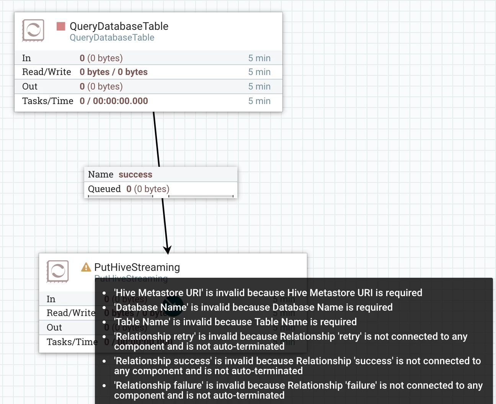Click the right backpressure bar on the success connection
This screenshot has height=404, width=496.
tap(201, 196)
